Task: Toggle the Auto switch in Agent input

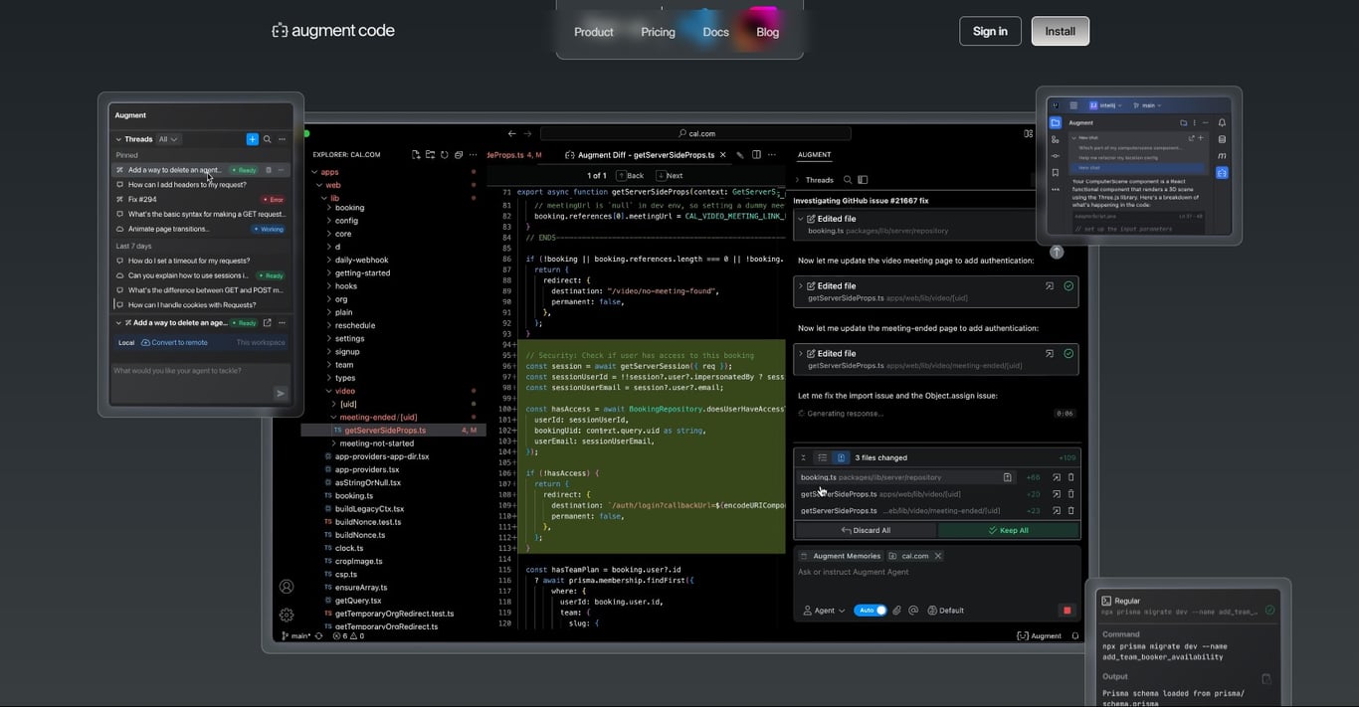Action: point(872,610)
